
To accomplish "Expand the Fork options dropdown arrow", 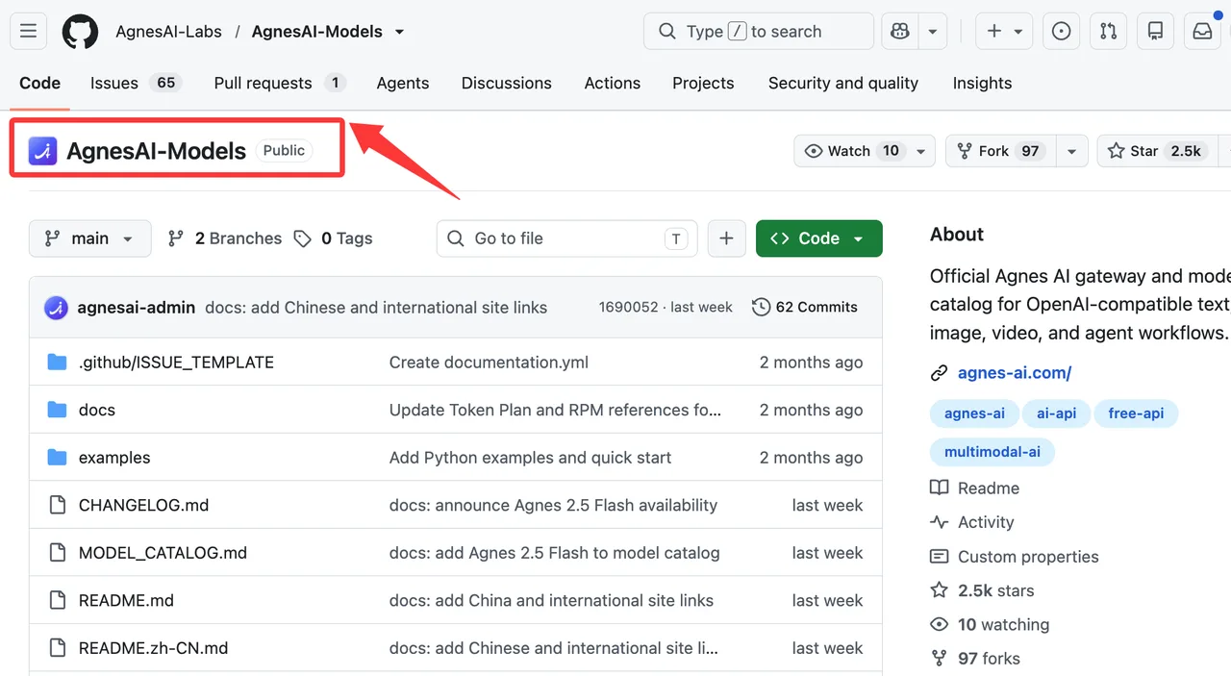I will coord(1071,151).
